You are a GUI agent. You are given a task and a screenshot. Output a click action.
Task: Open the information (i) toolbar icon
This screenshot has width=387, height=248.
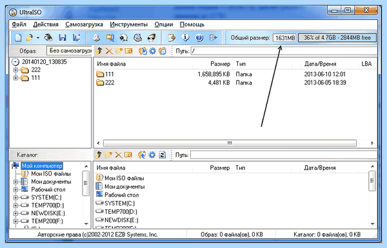click(x=185, y=38)
